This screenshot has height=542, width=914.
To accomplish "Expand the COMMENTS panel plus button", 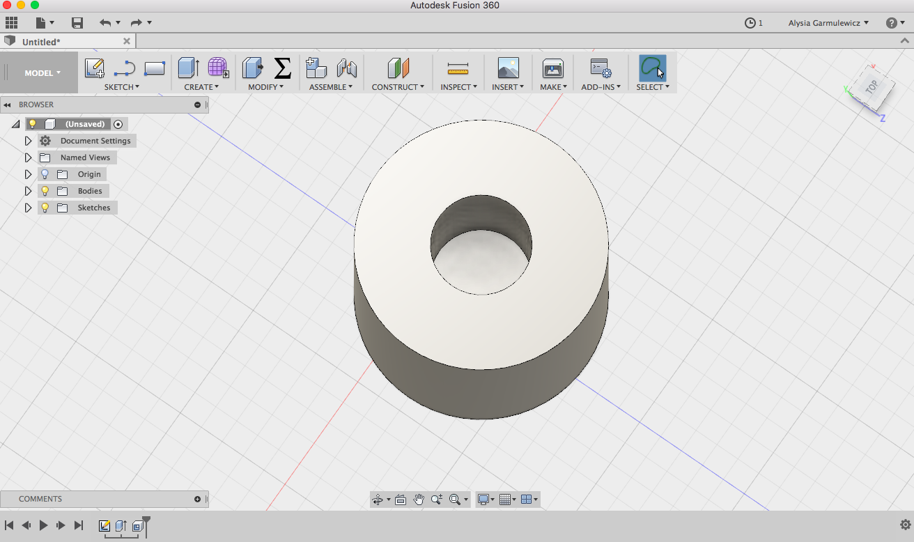I will pos(197,499).
